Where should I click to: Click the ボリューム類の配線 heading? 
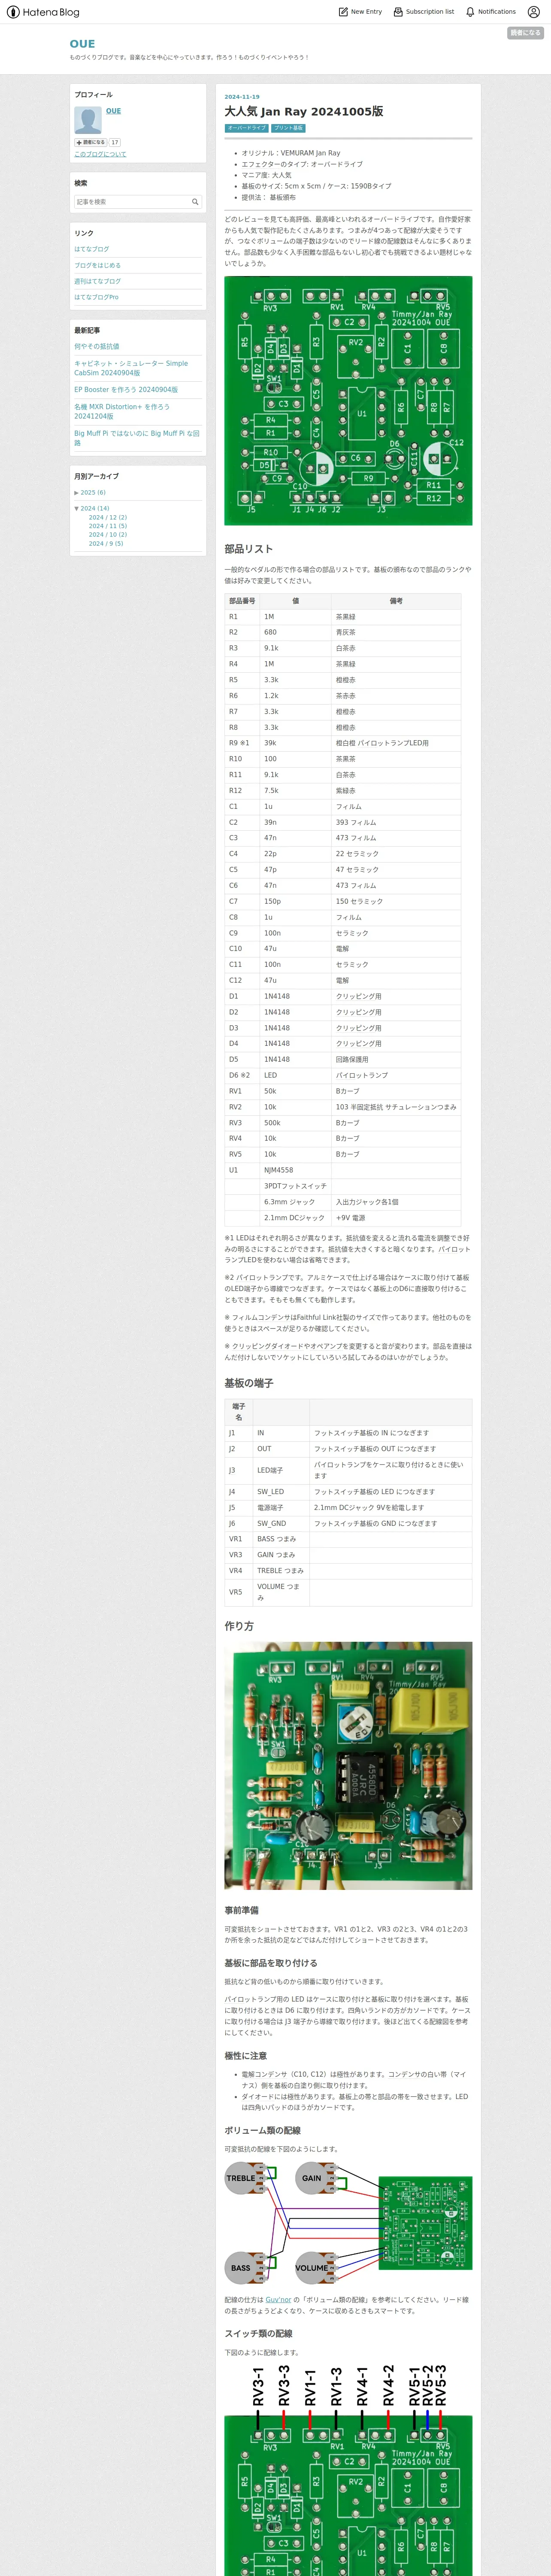262,2131
